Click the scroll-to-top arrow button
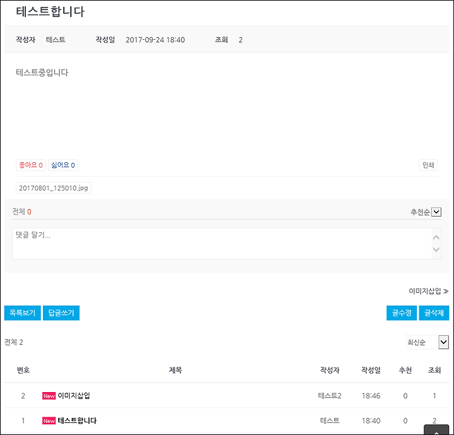Image resolution: width=454 pixels, height=435 pixels. 436,431
